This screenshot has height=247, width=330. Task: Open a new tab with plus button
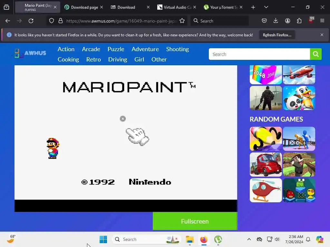pyautogui.click(x=253, y=7)
